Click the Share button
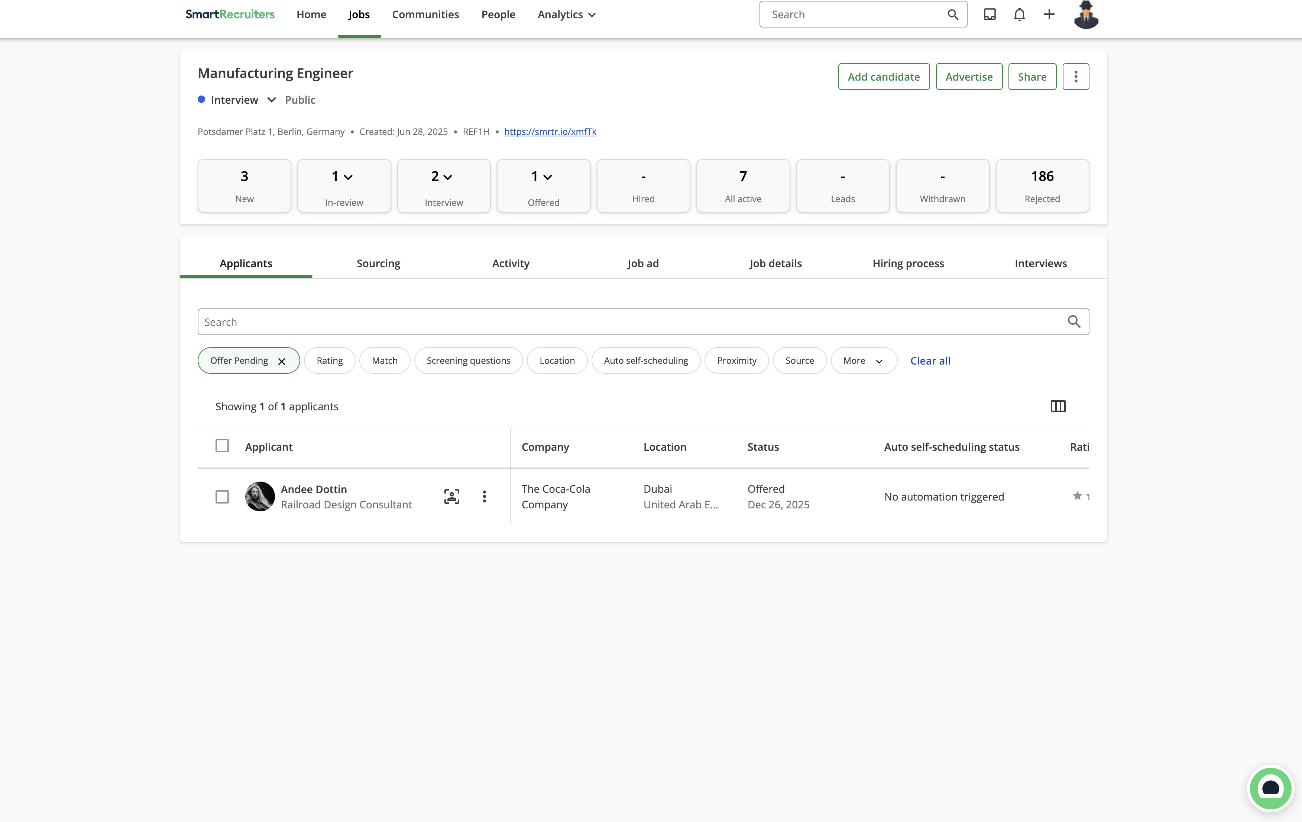 (x=1031, y=77)
